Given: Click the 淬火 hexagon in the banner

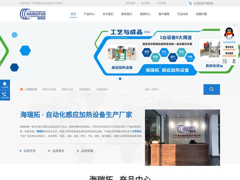Looking at the screenshot, I should [164, 52].
